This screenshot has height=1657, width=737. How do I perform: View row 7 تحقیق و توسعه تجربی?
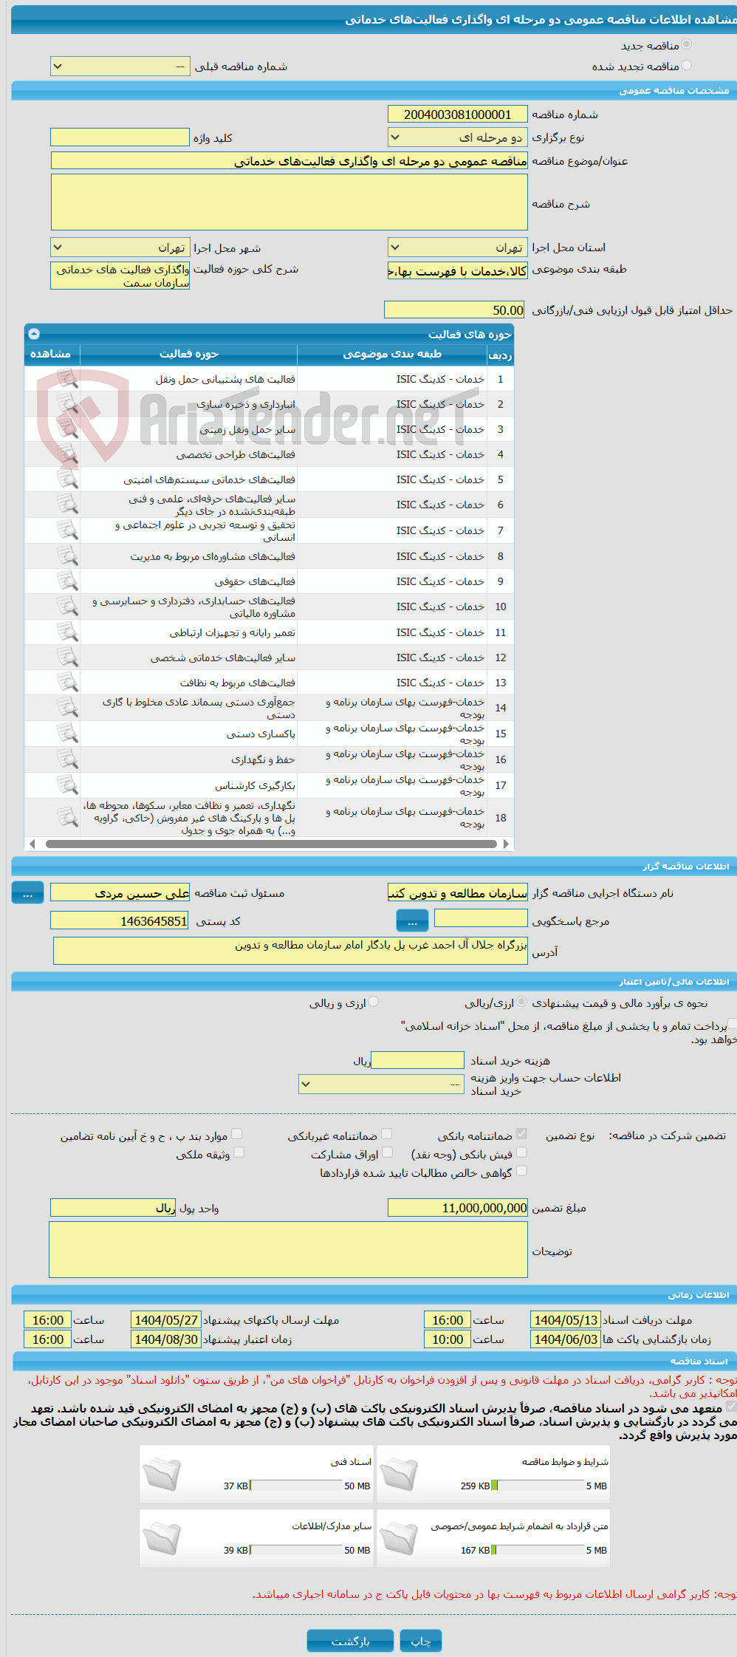pyautogui.click(x=67, y=530)
